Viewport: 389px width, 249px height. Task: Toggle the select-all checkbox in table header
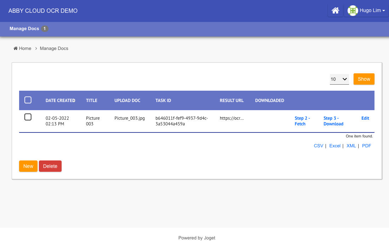(x=28, y=100)
